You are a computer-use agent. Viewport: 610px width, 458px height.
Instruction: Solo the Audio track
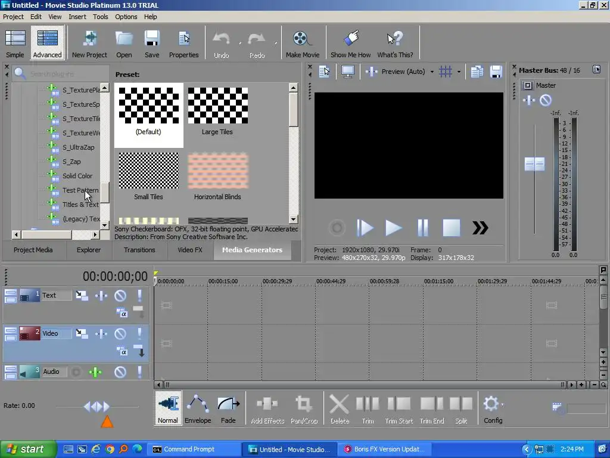(139, 372)
